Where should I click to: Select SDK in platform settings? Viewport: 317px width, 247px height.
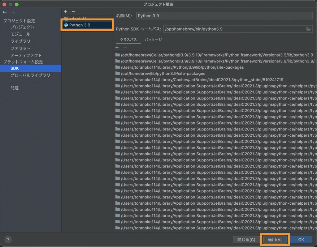[31, 68]
